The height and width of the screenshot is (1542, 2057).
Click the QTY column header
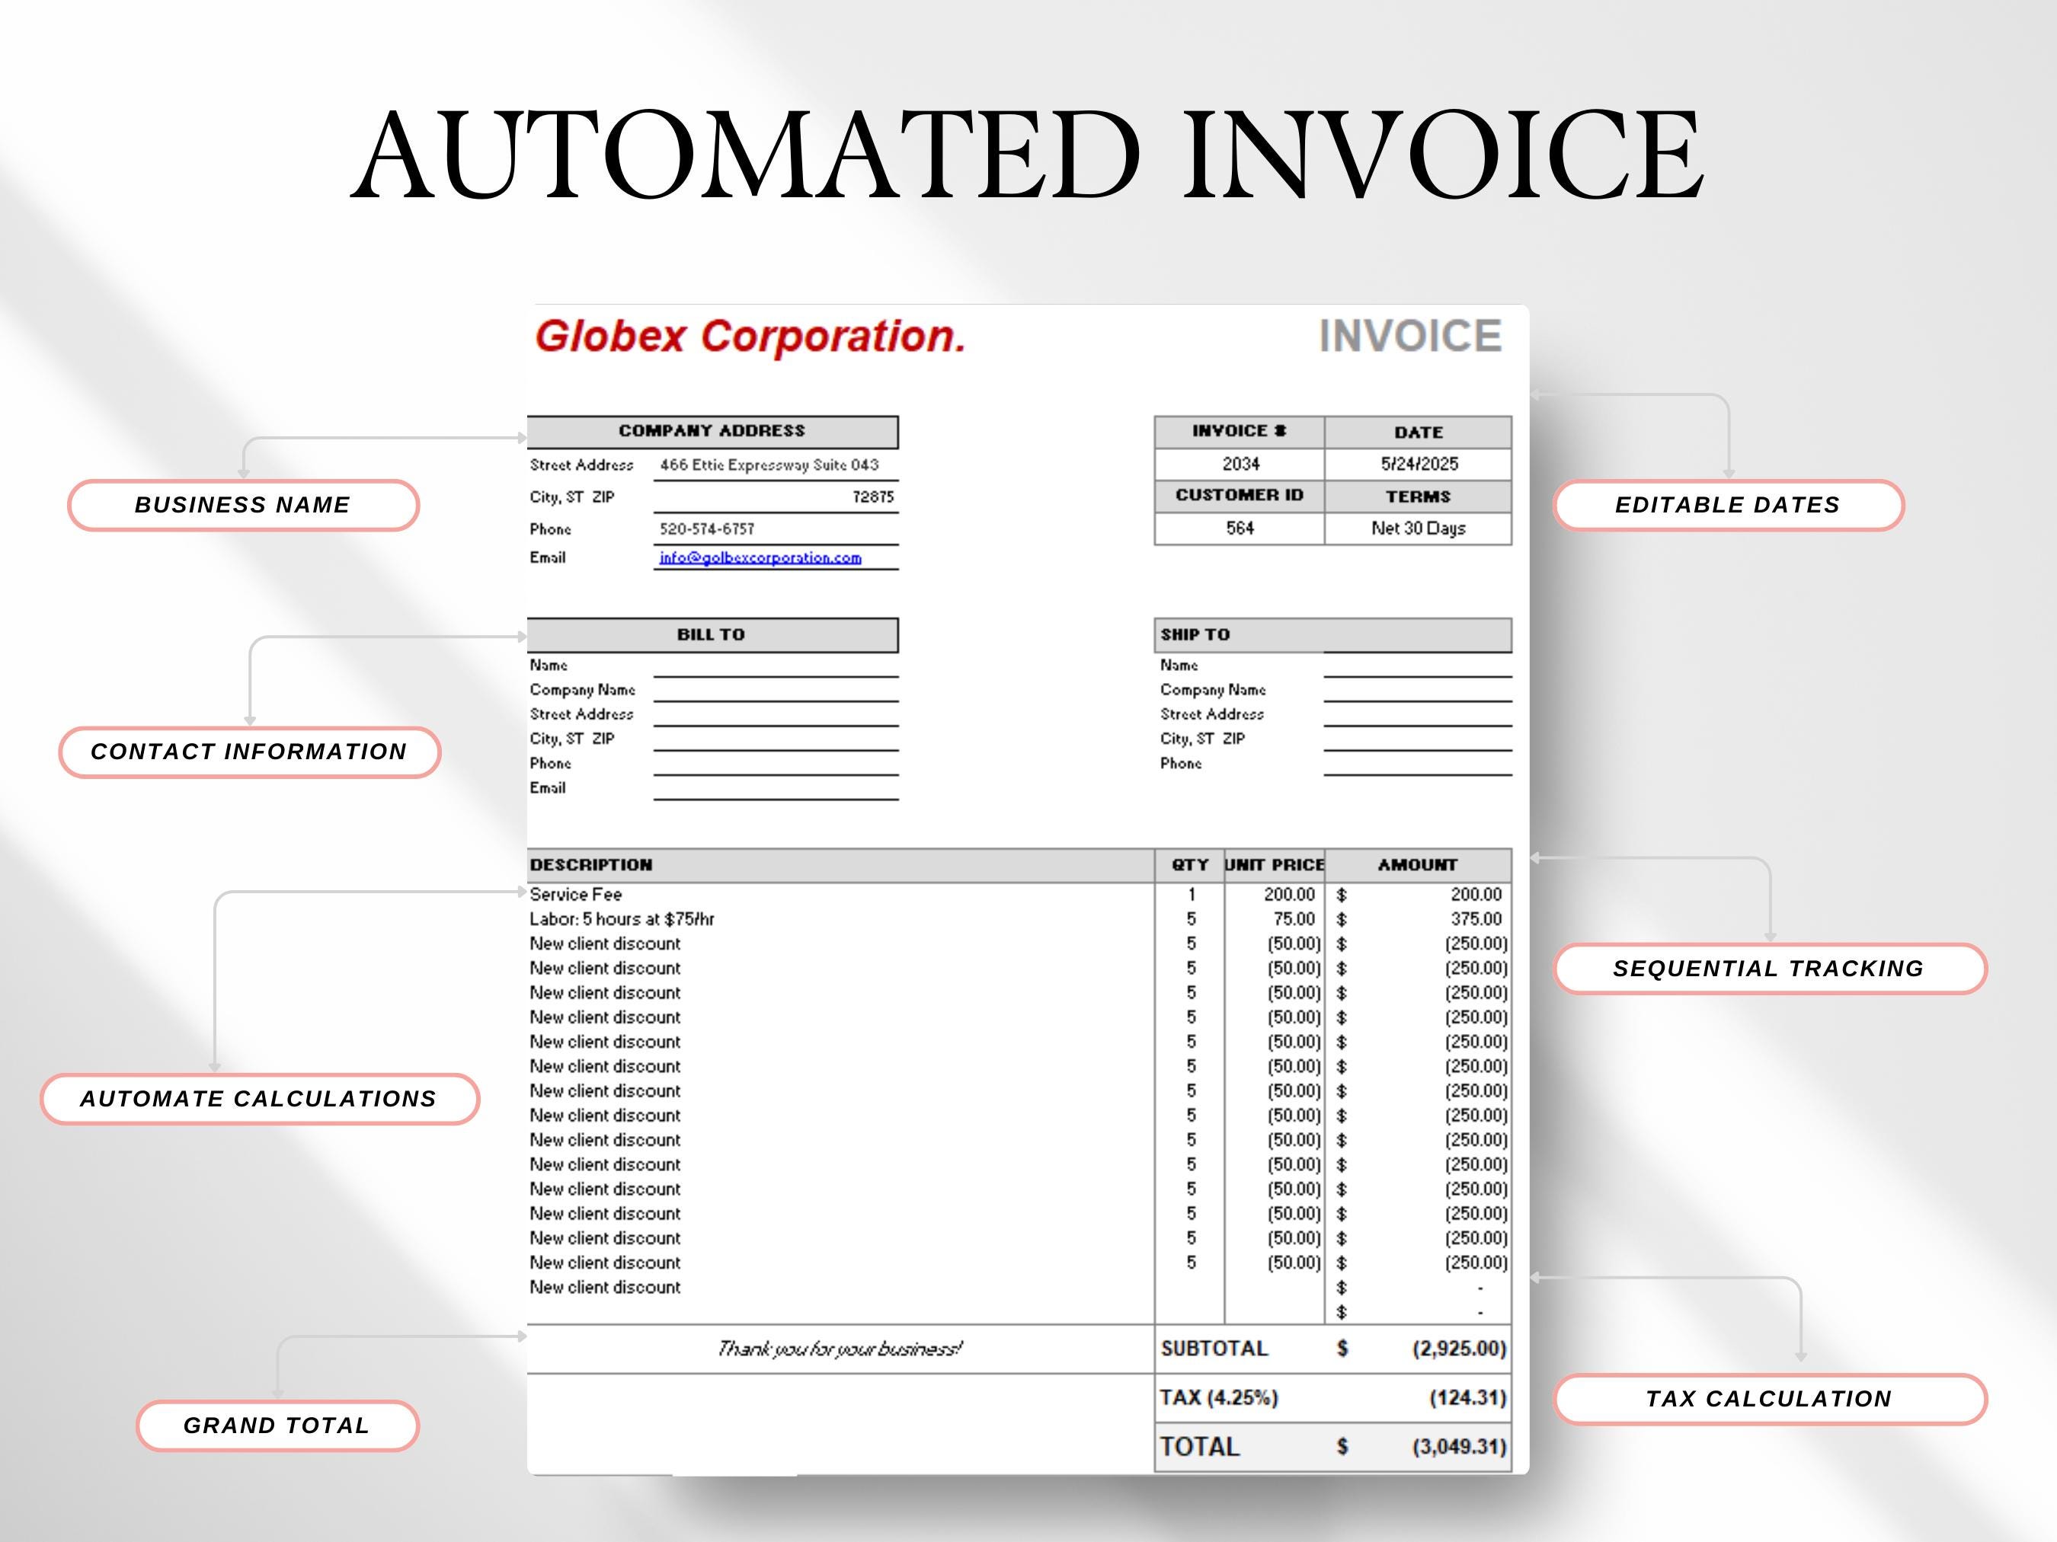1190,865
